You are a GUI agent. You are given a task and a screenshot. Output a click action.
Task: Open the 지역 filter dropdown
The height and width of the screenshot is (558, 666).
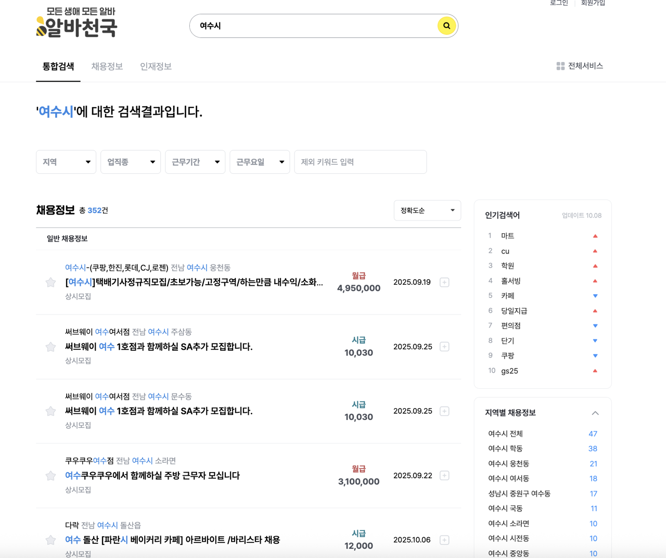(x=66, y=162)
